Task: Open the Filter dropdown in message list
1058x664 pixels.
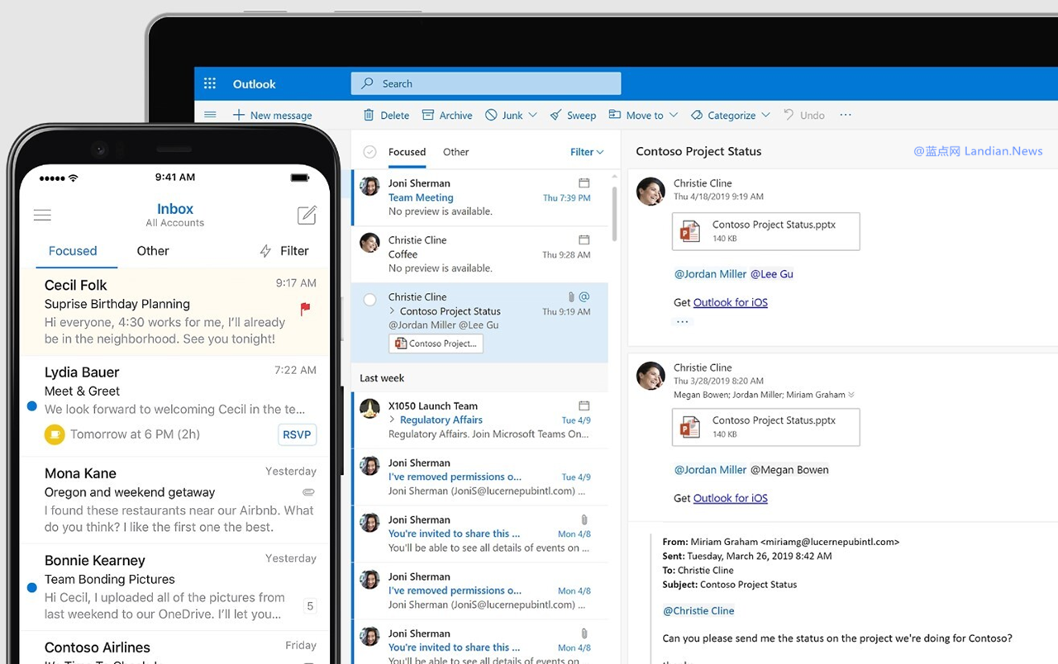Action: pos(587,152)
